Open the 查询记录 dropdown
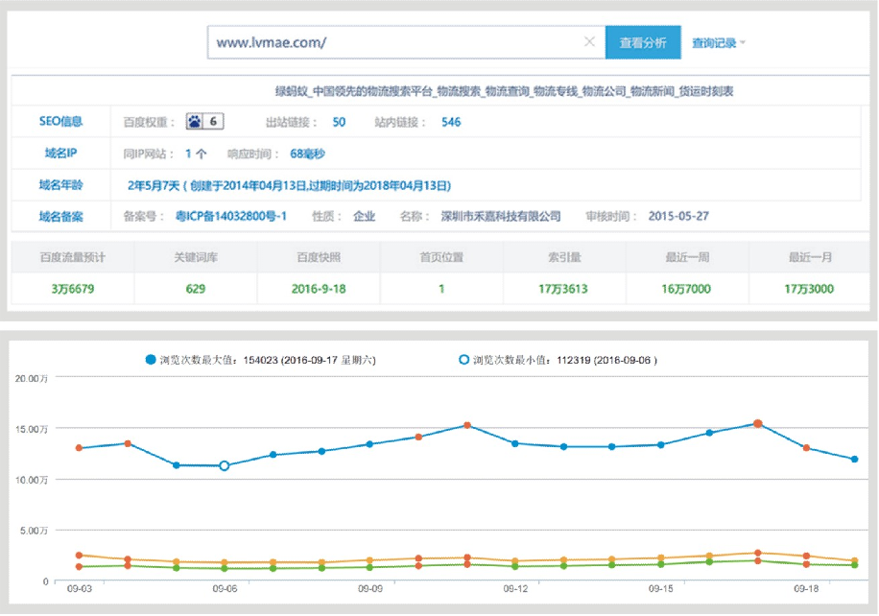The width and height of the screenshot is (879, 616). (x=718, y=42)
